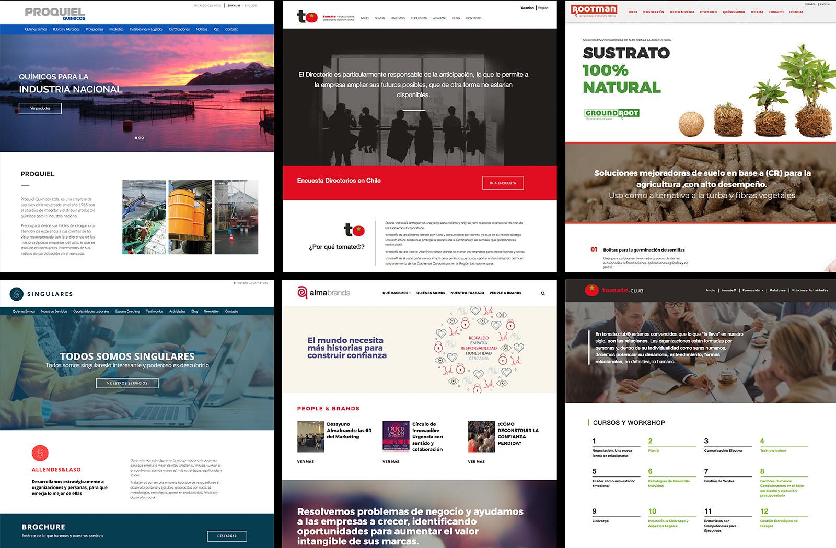Open Hacemos in tomate consultores menu
Viewport: 836px width, 548px height.
tap(398, 18)
